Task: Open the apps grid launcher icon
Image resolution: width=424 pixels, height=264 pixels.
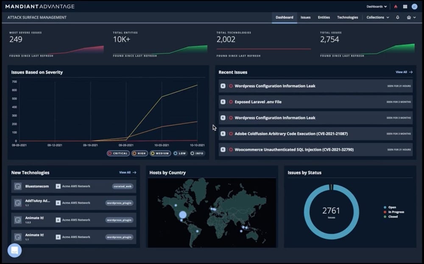Action: [x=405, y=7]
